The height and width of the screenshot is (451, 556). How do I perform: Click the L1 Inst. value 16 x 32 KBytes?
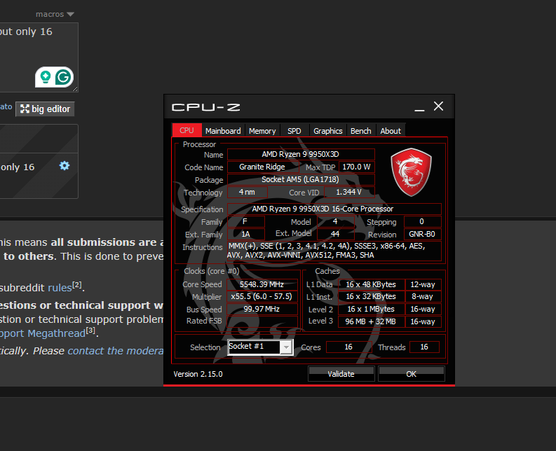click(x=372, y=296)
